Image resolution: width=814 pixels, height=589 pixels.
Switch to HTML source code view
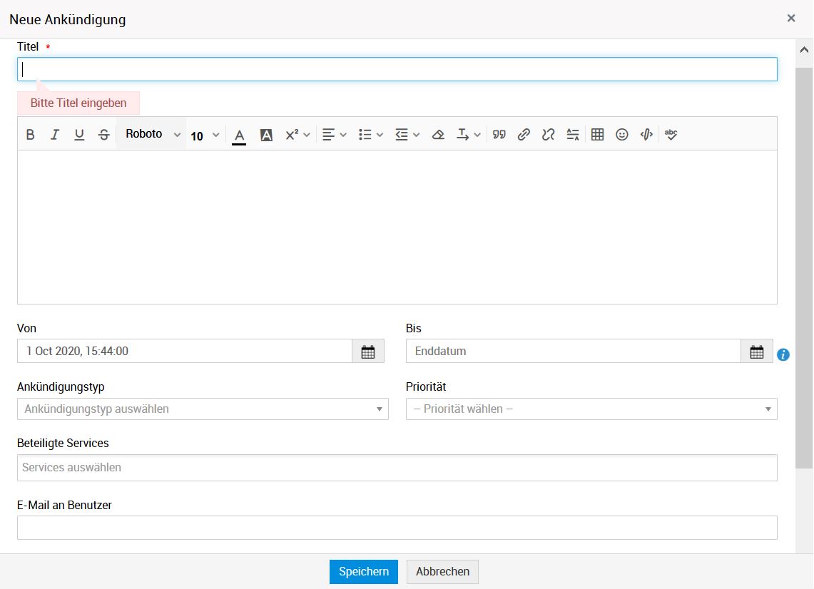point(646,134)
